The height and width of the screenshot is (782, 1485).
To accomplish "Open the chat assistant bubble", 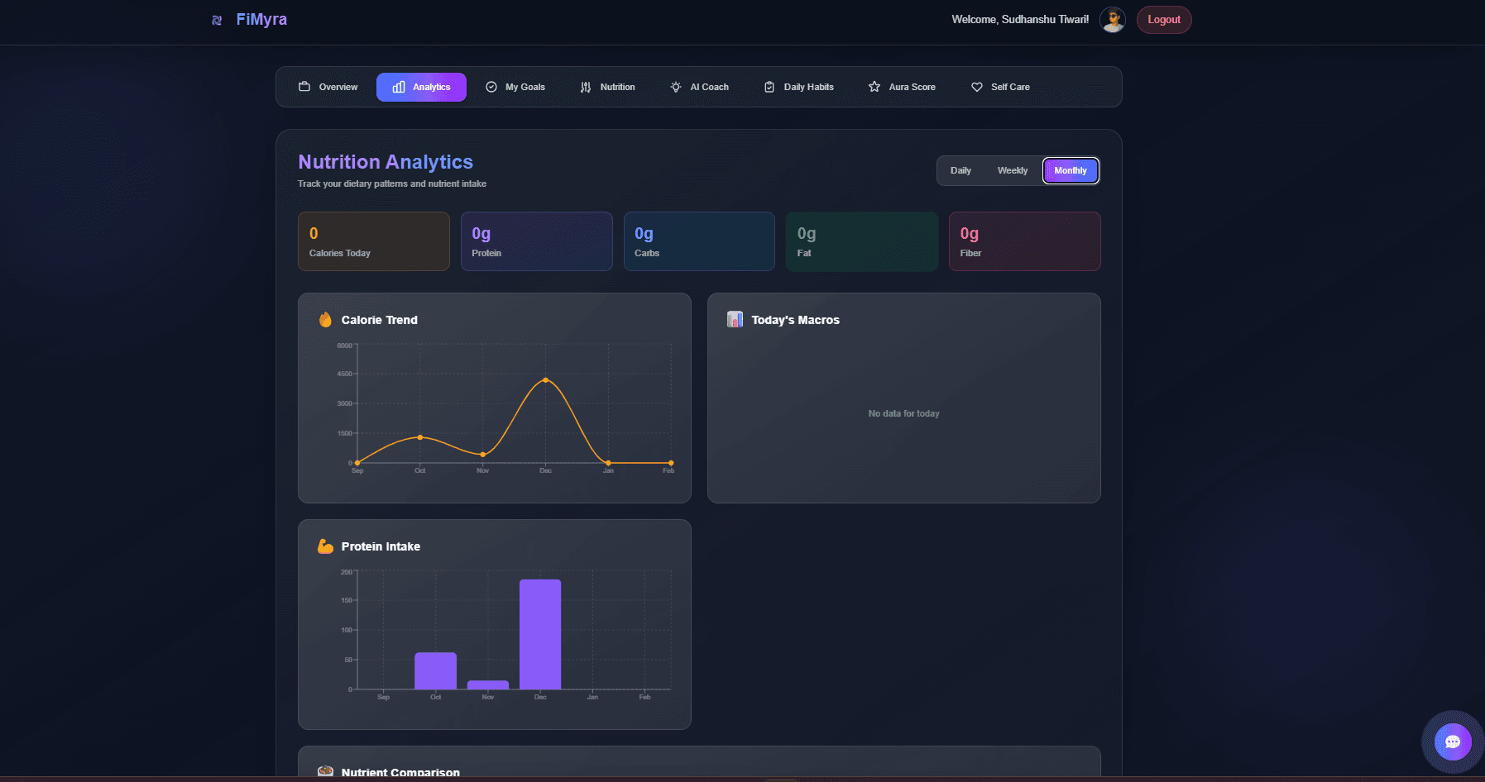I will click(1452, 741).
